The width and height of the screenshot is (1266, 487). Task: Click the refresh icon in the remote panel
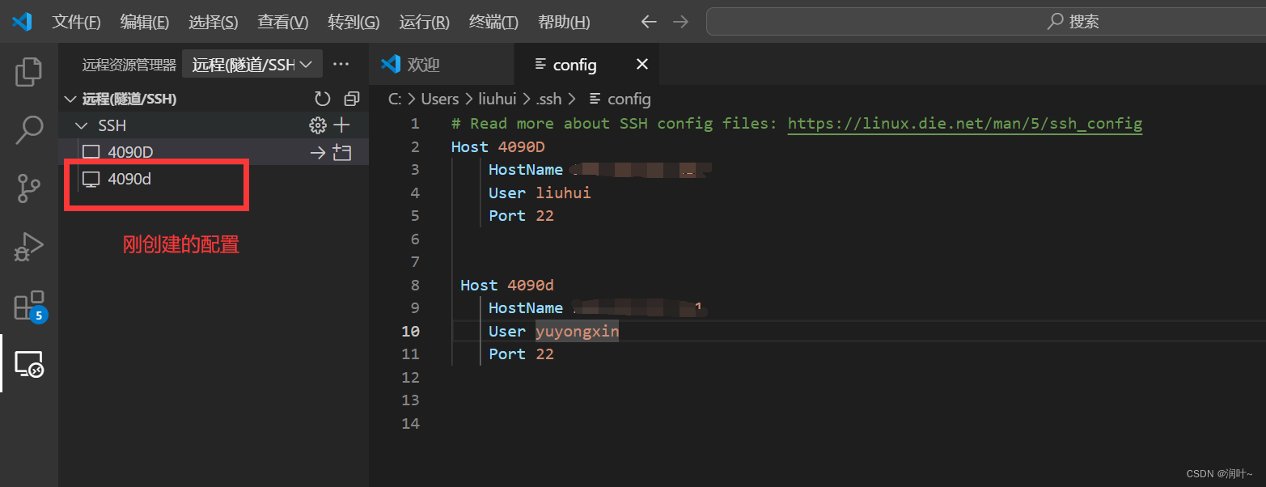click(322, 98)
